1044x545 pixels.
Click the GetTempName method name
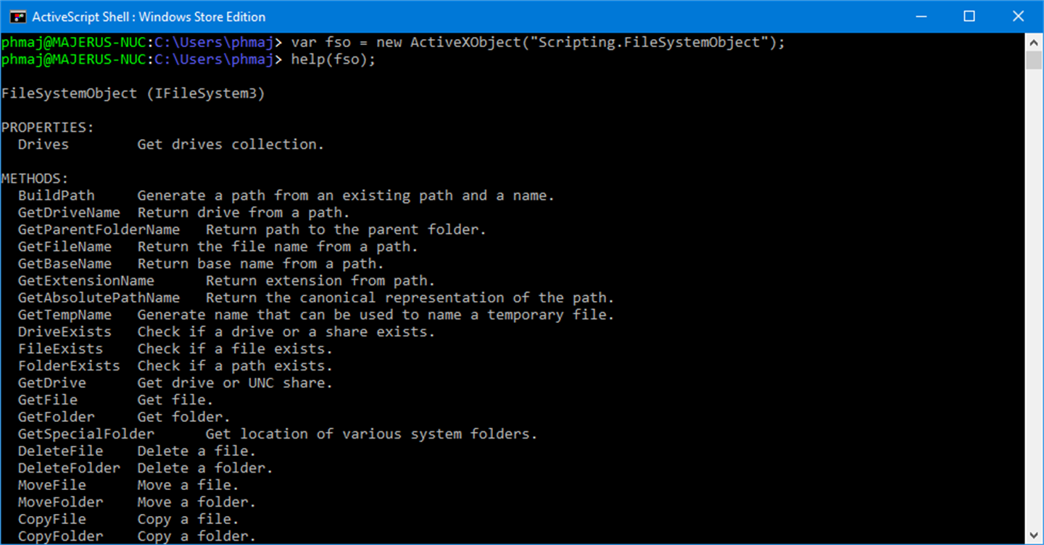[x=65, y=315]
